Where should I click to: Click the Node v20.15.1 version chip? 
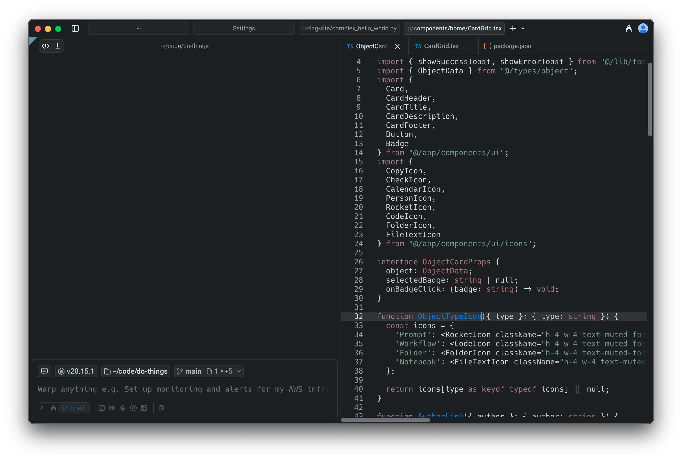point(76,371)
